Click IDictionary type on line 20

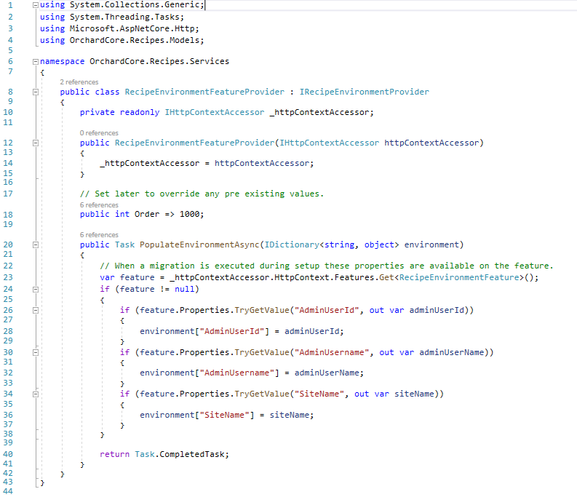[x=292, y=244]
